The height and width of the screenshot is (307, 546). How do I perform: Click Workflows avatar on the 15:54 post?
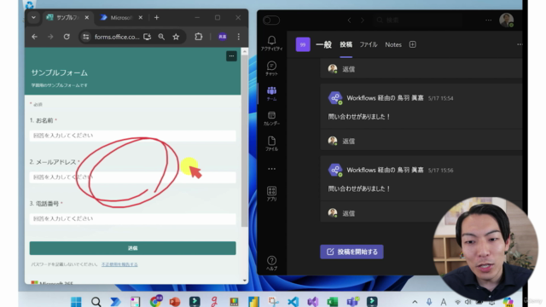335,98
